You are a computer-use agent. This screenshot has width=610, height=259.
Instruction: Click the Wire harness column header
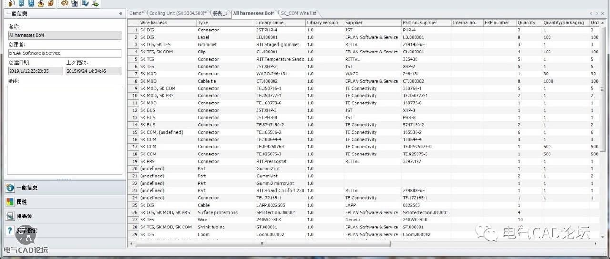(167, 22)
